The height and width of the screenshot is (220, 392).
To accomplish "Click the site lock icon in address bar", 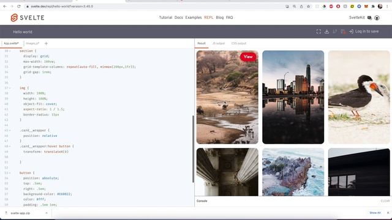I will click(28, 6).
